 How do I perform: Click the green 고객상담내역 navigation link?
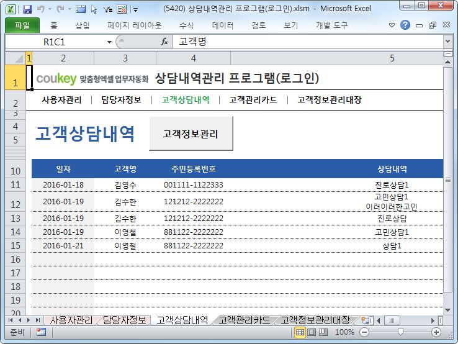(x=186, y=100)
